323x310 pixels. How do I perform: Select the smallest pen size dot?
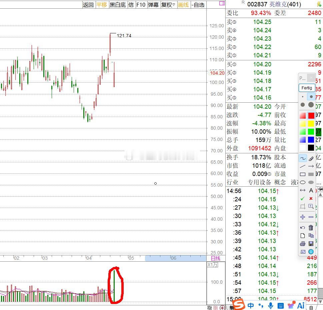tap(303, 97)
